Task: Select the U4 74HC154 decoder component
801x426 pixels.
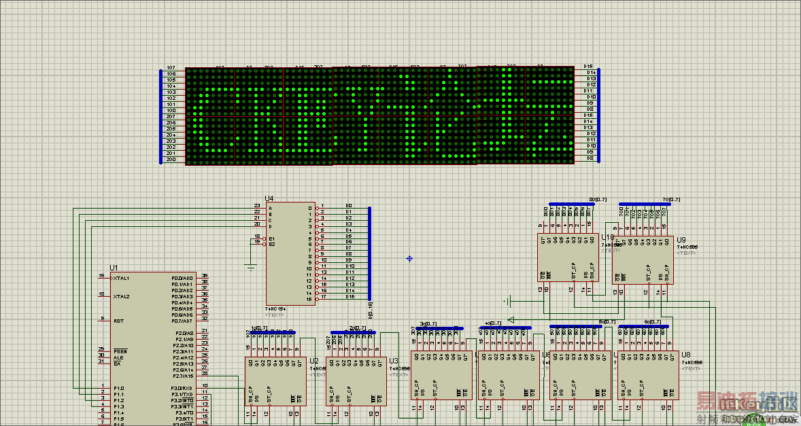Action: (x=290, y=253)
